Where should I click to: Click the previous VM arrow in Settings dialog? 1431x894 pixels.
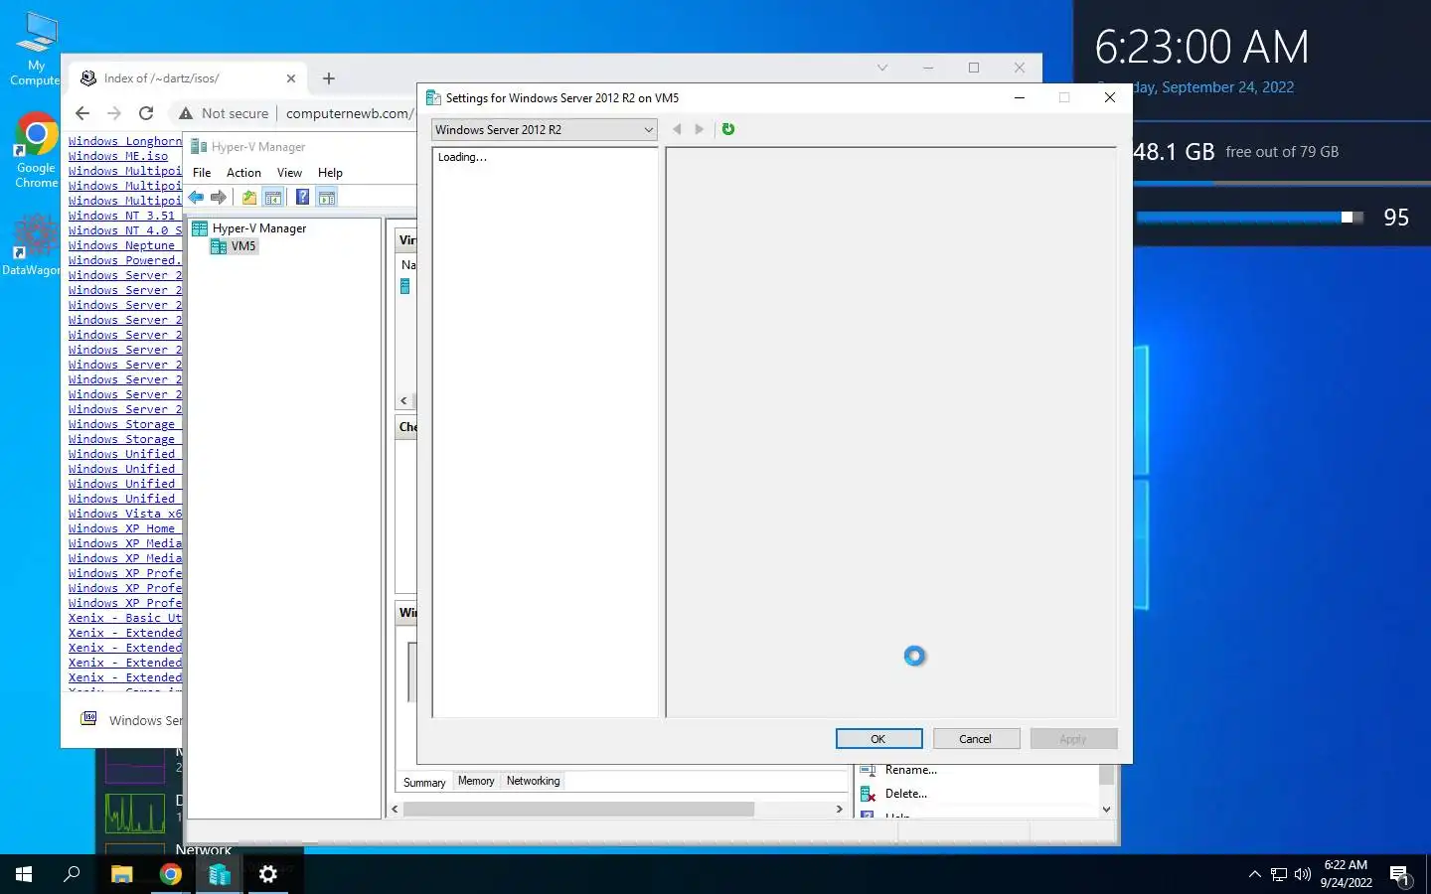pos(677,129)
